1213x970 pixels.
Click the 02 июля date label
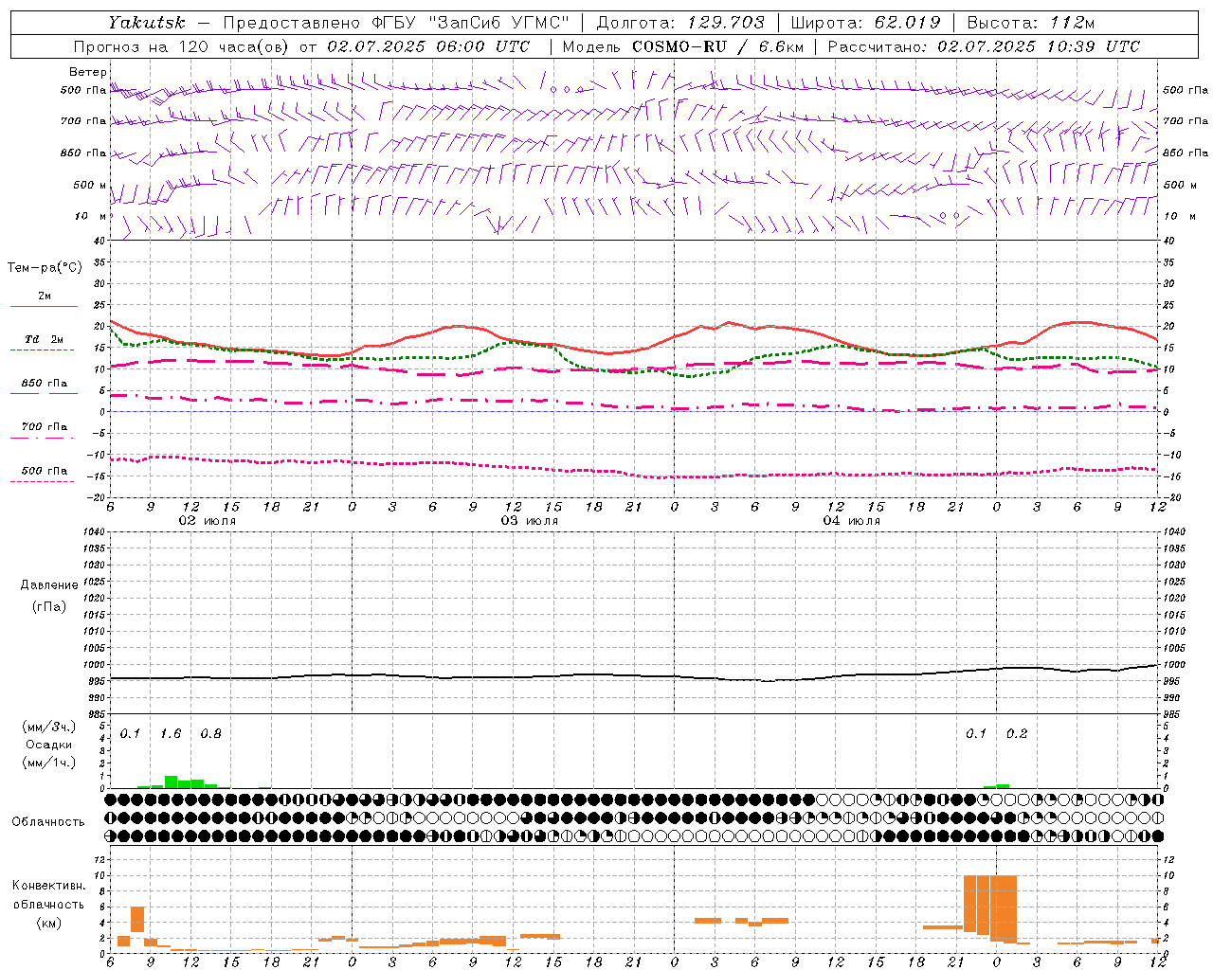click(x=208, y=521)
